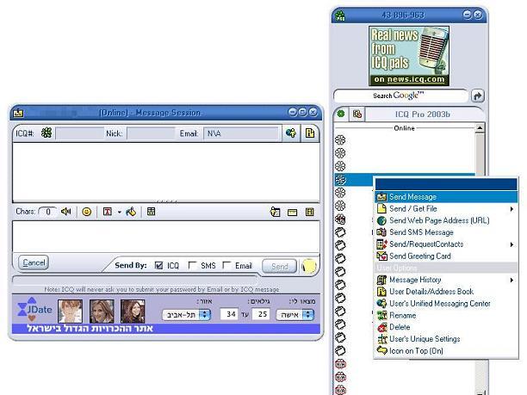Expand the Message History arrow
The height and width of the screenshot is (395, 527).
(512, 280)
